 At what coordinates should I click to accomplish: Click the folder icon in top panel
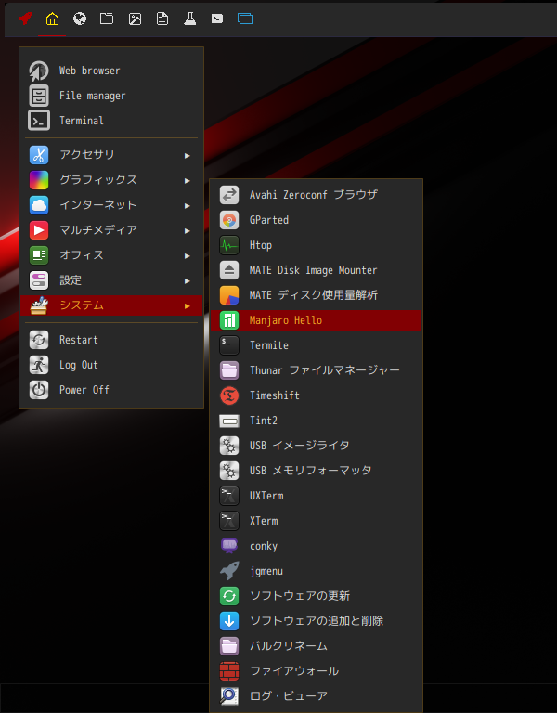[107, 19]
